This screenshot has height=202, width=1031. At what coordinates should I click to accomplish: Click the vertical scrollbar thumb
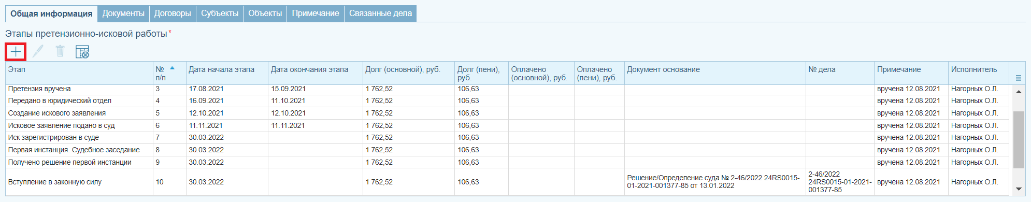click(1019, 140)
